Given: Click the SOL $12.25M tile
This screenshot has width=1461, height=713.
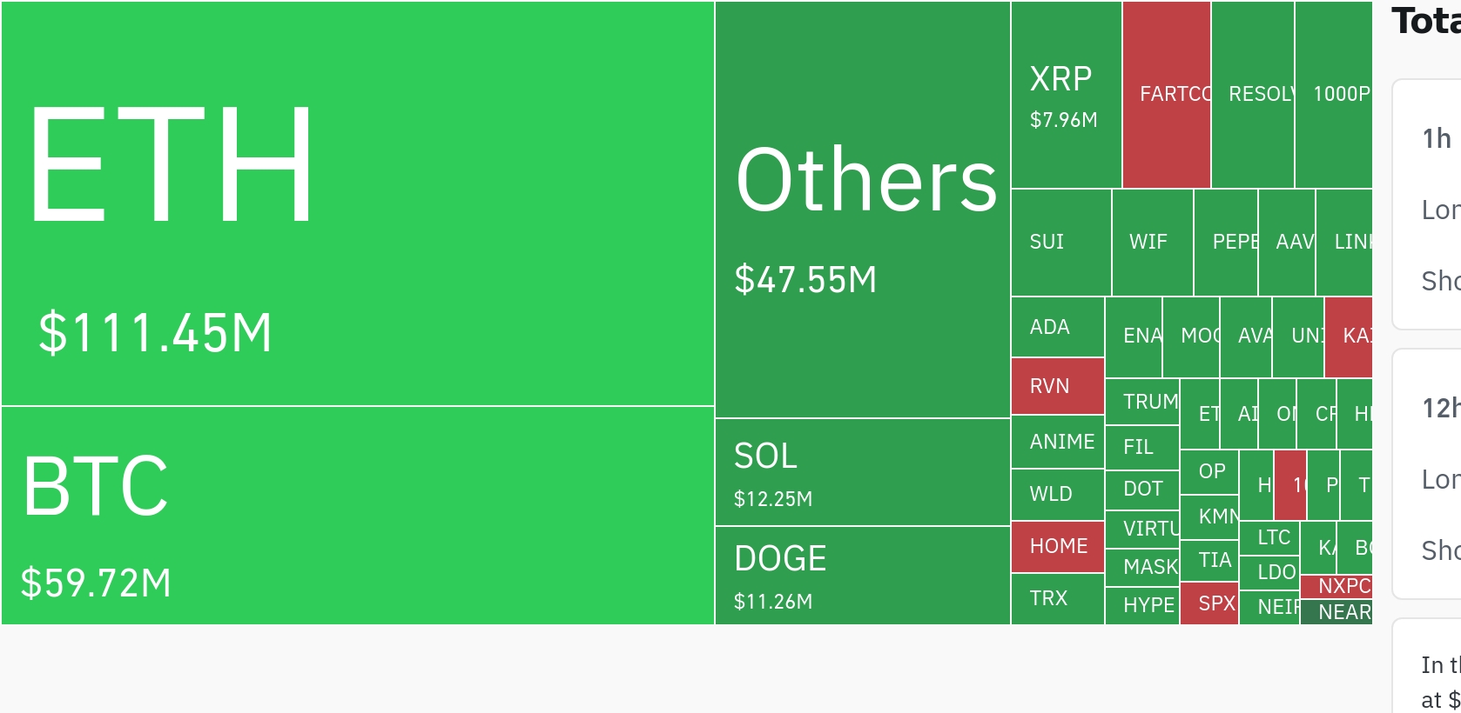Looking at the screenshot, I should click(x=863, y=472).
